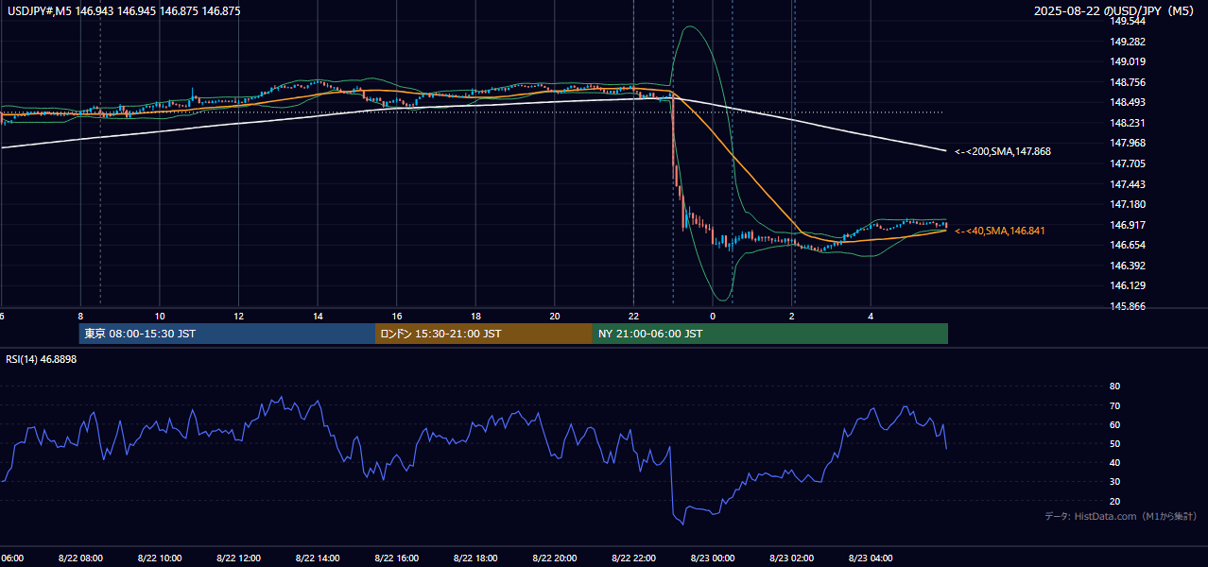Screen dimensions: 1208x567
Task: Click price axis label 149.282
Action: pos(1127,42)
